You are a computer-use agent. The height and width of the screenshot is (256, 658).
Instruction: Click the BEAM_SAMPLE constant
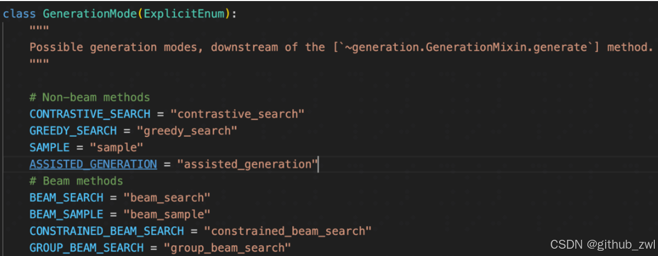point(66,214)
